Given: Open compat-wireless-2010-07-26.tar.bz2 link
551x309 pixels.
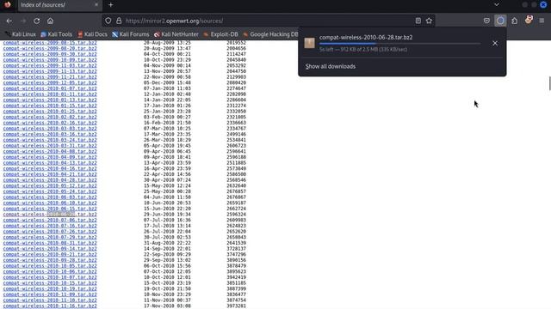Looking at the screenshot, I should (50, 232).
